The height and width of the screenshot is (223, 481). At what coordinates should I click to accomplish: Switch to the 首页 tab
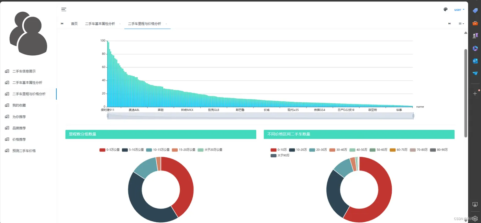pos(74,24)
